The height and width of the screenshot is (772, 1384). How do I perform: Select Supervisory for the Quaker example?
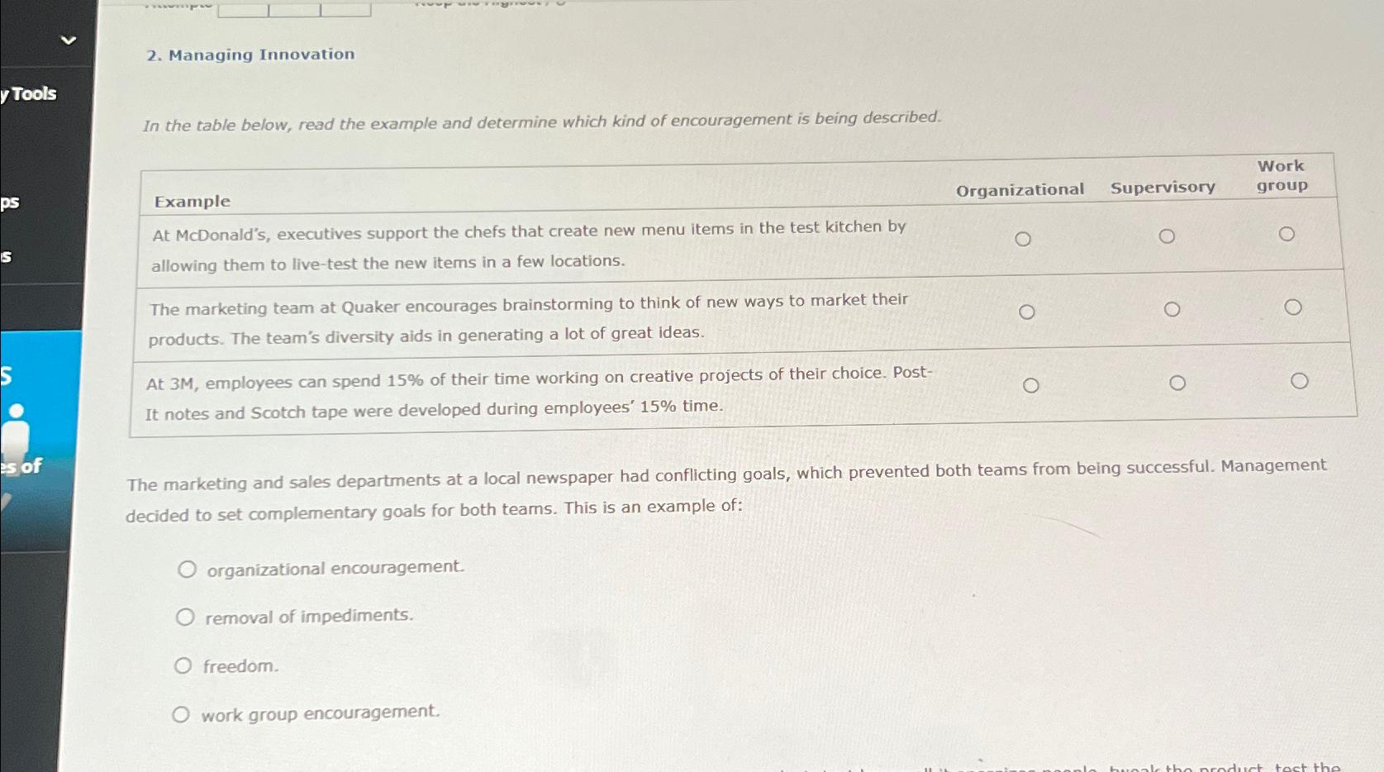(x=1172, y=309)
